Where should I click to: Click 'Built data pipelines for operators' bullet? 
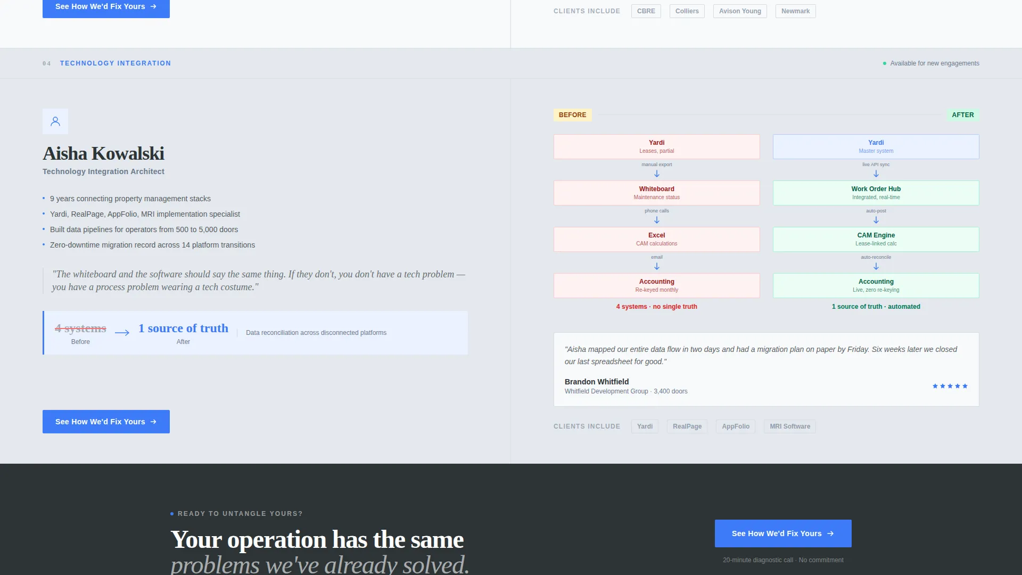144,229
